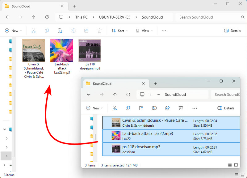
Task: Refresh the front SoundCloud window
Action: click(x=128, y=95)
